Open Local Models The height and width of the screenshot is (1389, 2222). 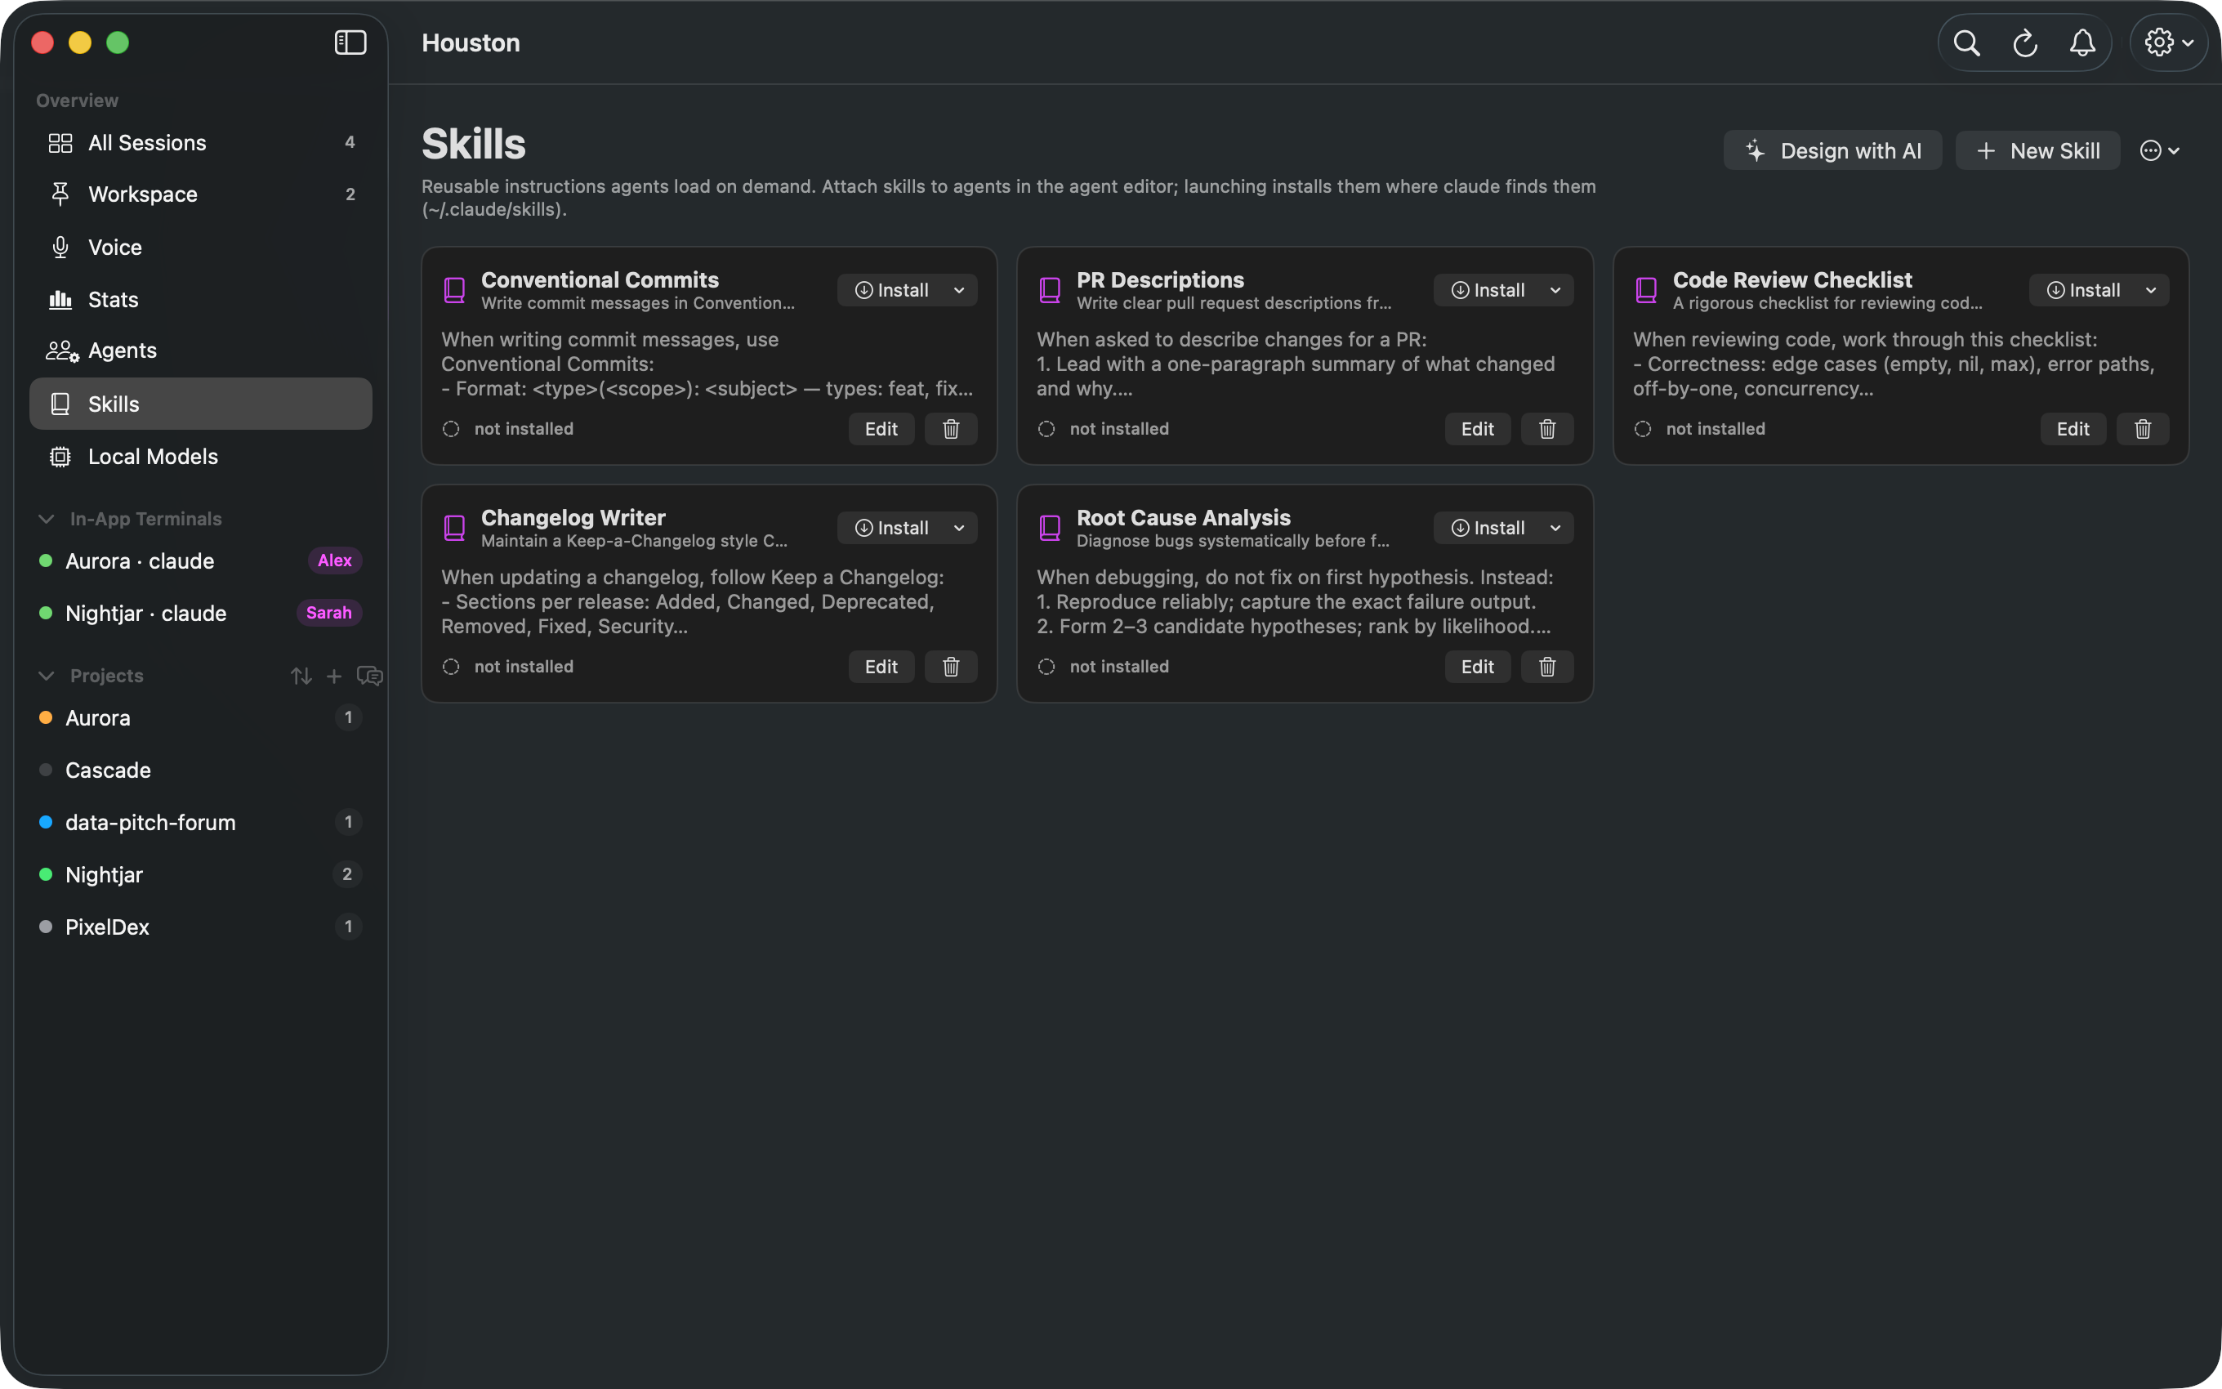(201, 457)
